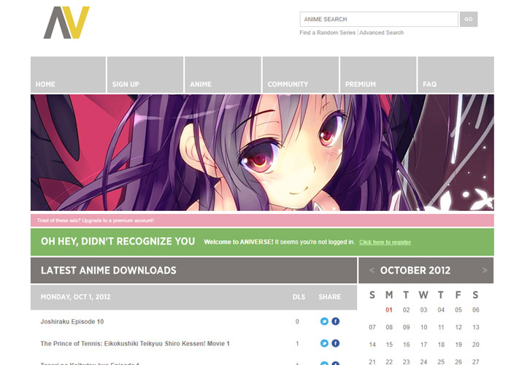The width and height of the screenshot is (511, 365).
Task: Select October 20 in the calendar
Action: click(x=476, y=345)
